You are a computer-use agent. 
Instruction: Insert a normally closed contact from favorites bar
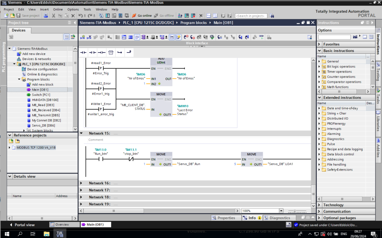[x=93, y=52]
